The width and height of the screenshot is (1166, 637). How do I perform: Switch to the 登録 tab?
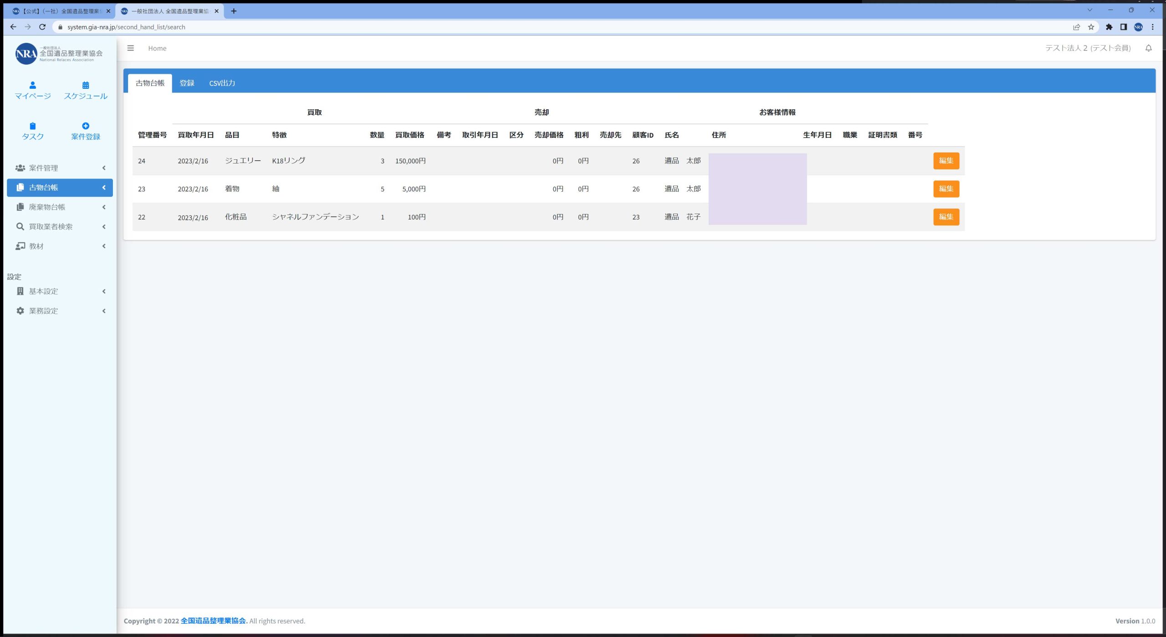coord(187,83)
